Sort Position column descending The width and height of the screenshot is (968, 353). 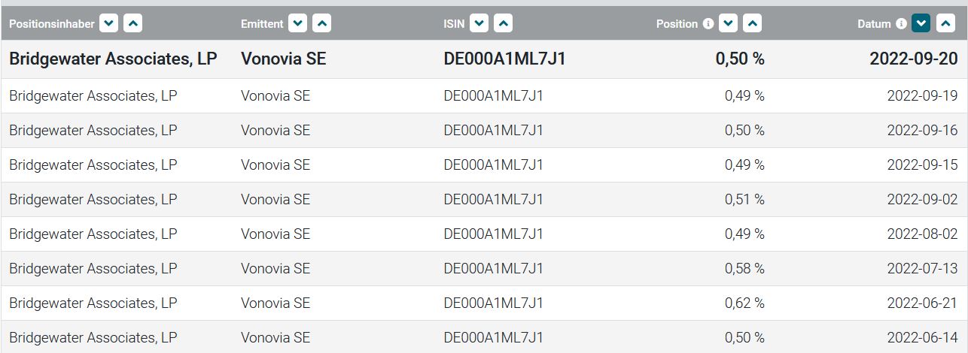(x=728, y=24)
